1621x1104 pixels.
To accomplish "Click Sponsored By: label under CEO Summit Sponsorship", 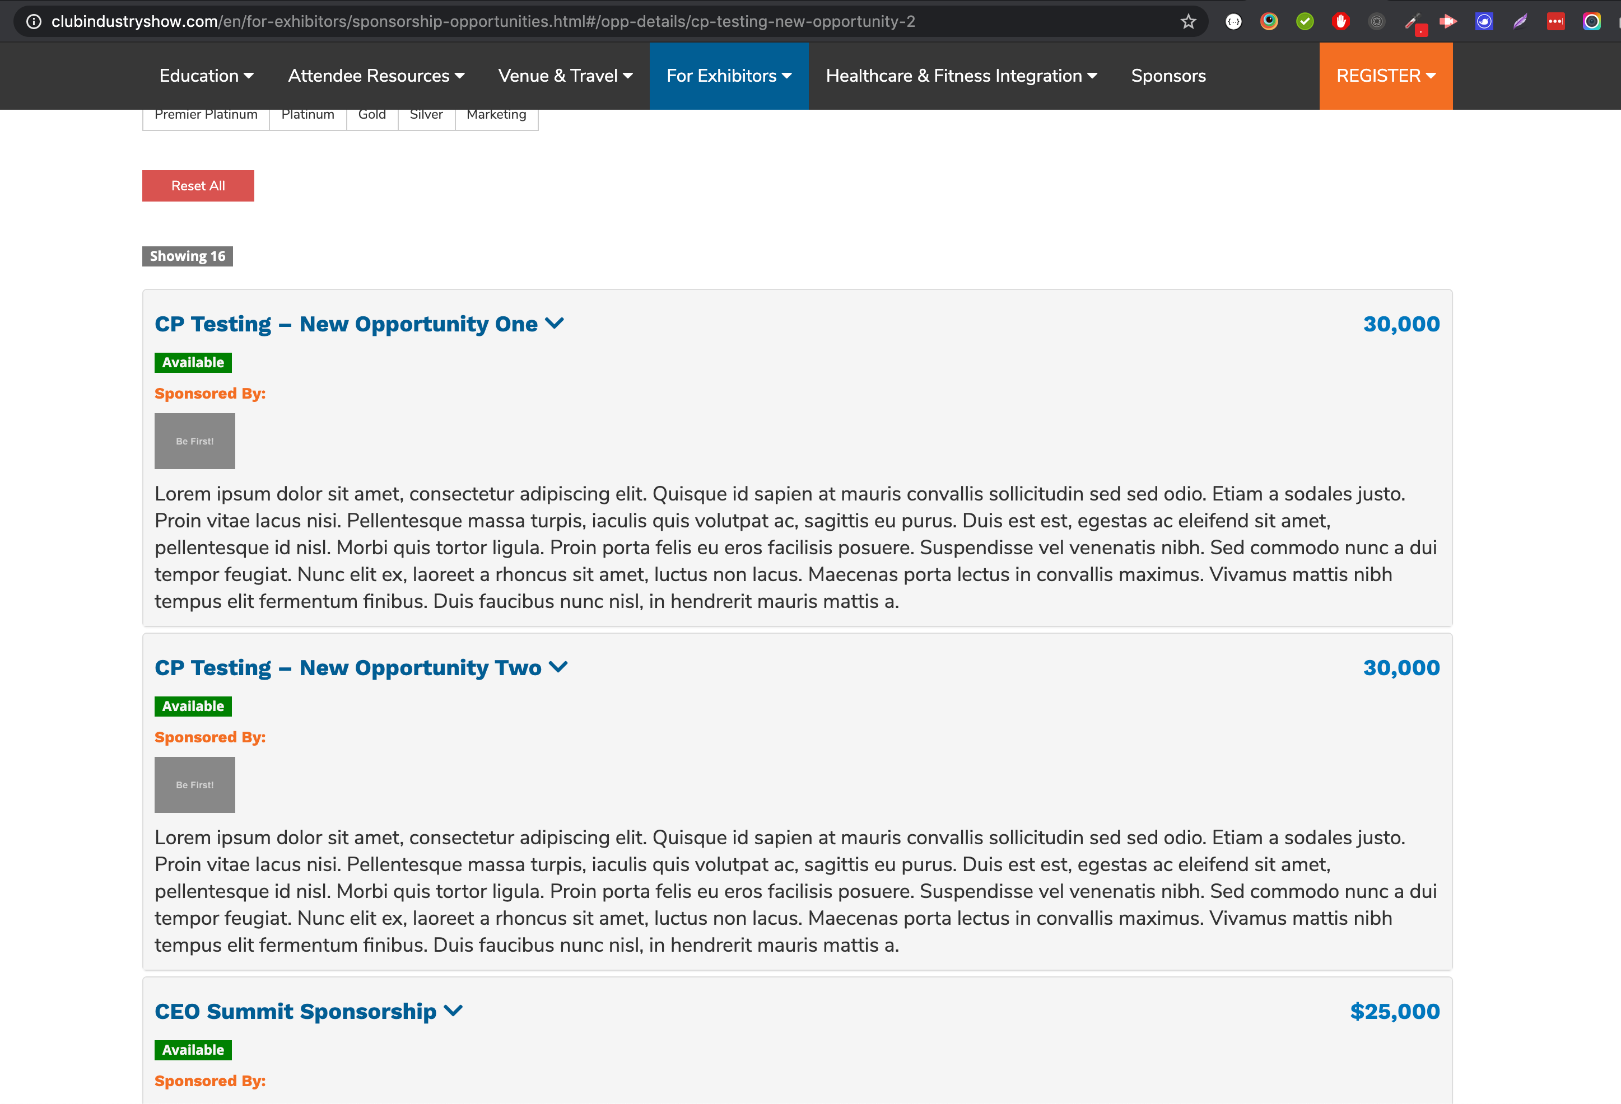I will (x=210, y=1081).
